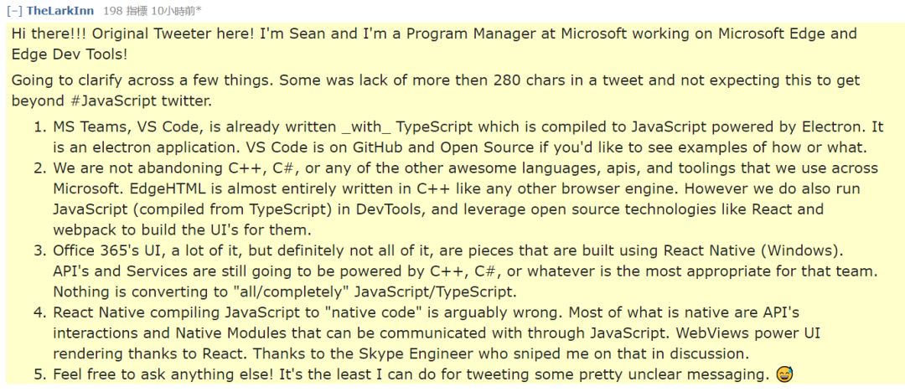Open TheLarkInn user profile link
Screen dimensions: 905x392
tap(60, 10)
